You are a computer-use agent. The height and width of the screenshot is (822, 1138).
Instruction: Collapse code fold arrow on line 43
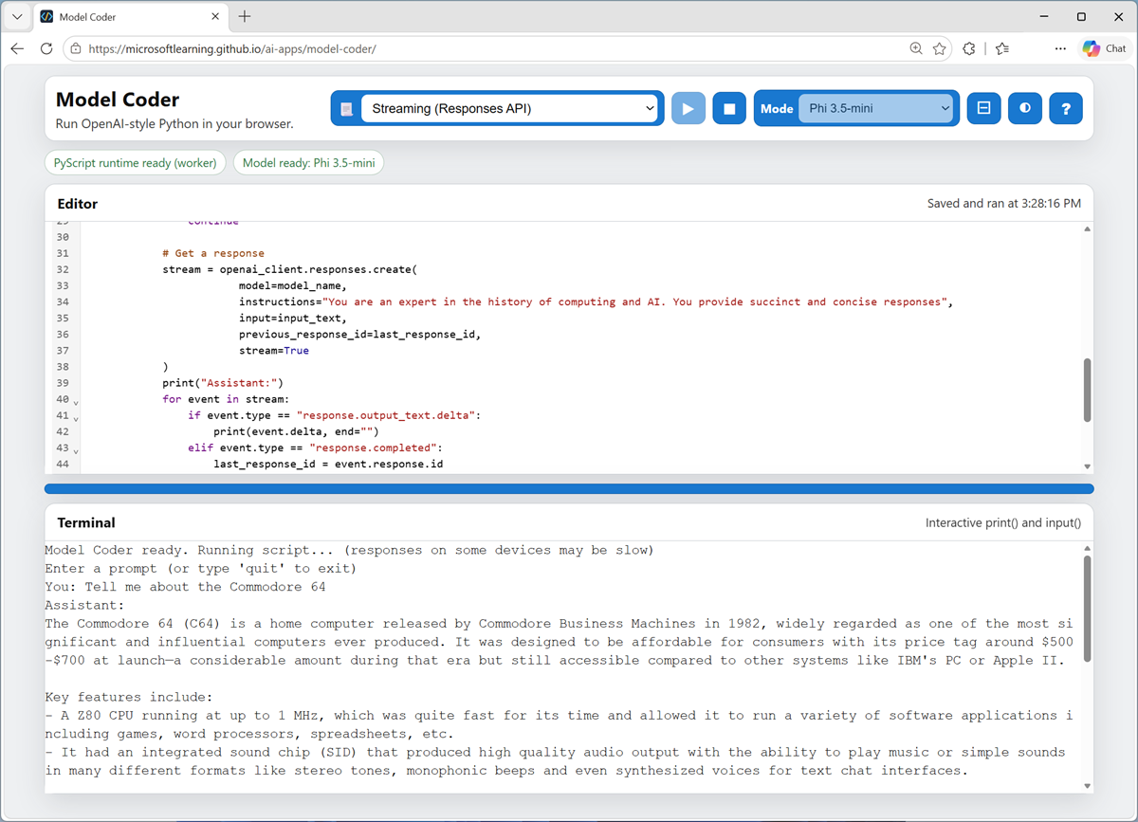pos(76,451)
